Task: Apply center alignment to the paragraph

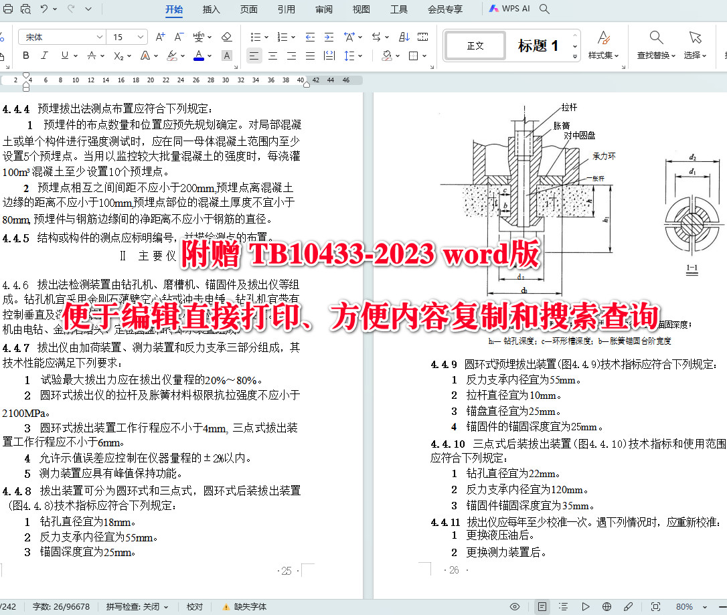Action: [x=272, y=56]
